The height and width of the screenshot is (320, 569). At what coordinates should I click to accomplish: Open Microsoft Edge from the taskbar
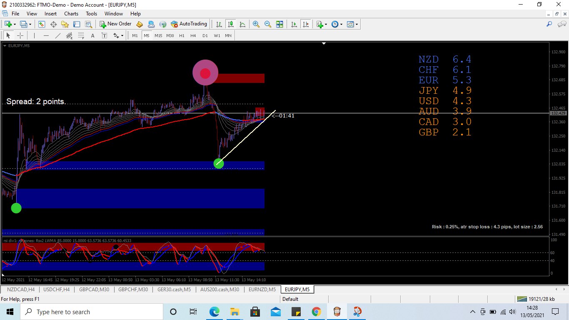click(214, 312)
